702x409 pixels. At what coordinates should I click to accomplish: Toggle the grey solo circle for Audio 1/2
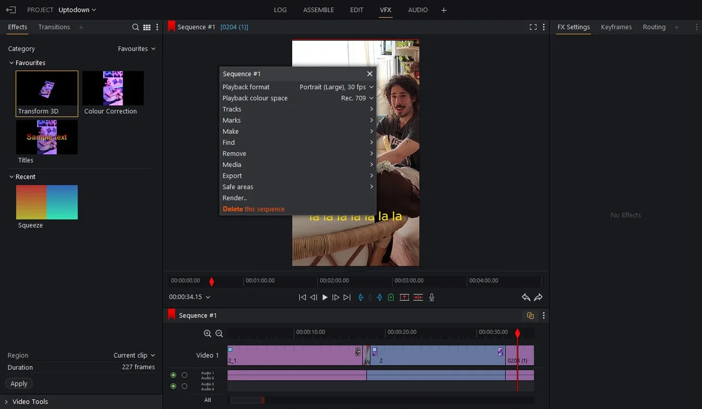click(x=184, y=375)
